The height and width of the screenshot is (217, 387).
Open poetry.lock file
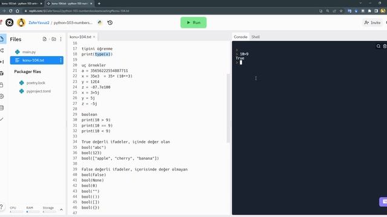[36, 83]
